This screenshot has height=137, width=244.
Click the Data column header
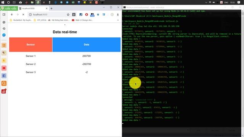pyautogui.click(x=87, y=45)
